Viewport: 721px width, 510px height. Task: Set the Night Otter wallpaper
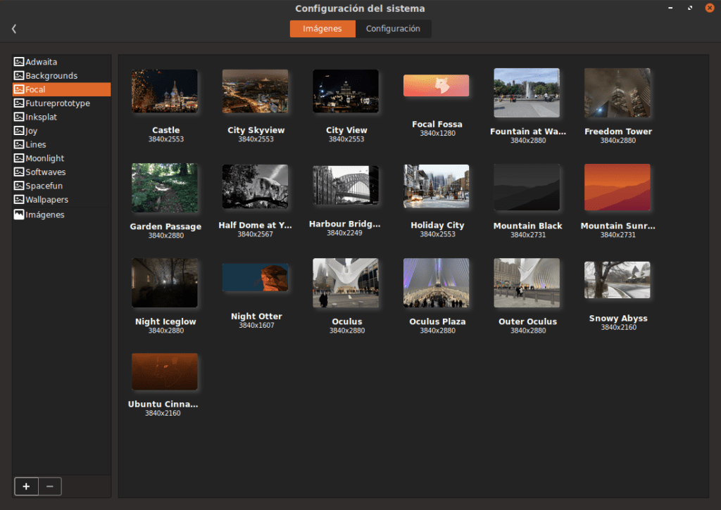coord(256,278)
